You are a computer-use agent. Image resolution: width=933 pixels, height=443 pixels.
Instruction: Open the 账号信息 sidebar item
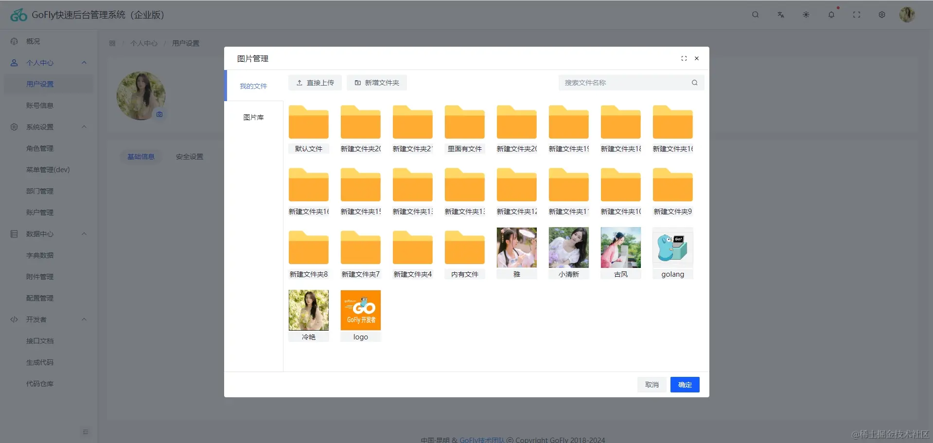(49, 106)
